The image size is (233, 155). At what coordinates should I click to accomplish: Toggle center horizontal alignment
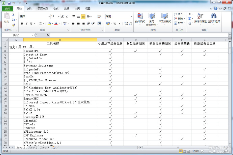[x=78, y=23]
